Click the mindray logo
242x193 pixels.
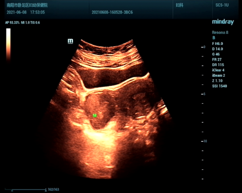[x=223, y=22]
